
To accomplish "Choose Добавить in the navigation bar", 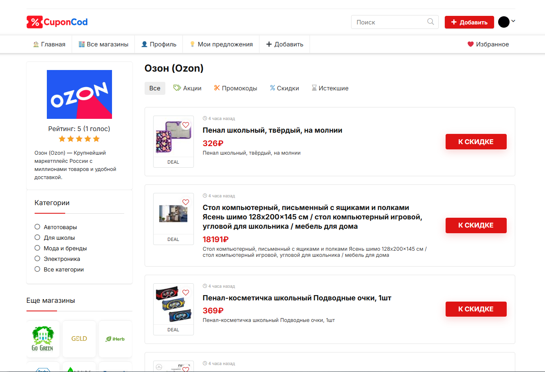I will coord(285,44).
